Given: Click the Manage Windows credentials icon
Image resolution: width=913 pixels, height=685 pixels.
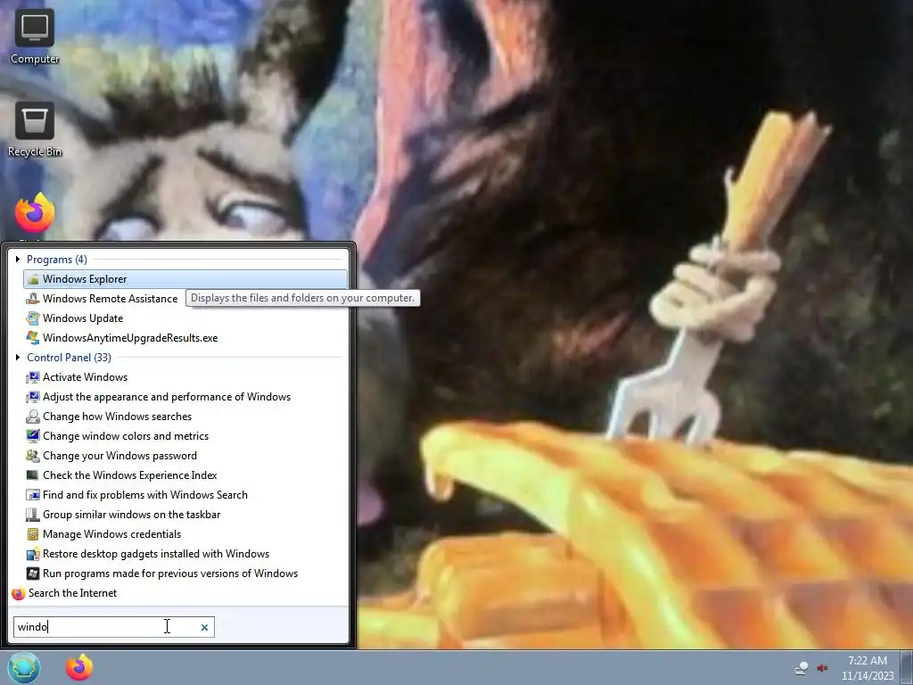Looking at the screenshot, I should [33, 534].
